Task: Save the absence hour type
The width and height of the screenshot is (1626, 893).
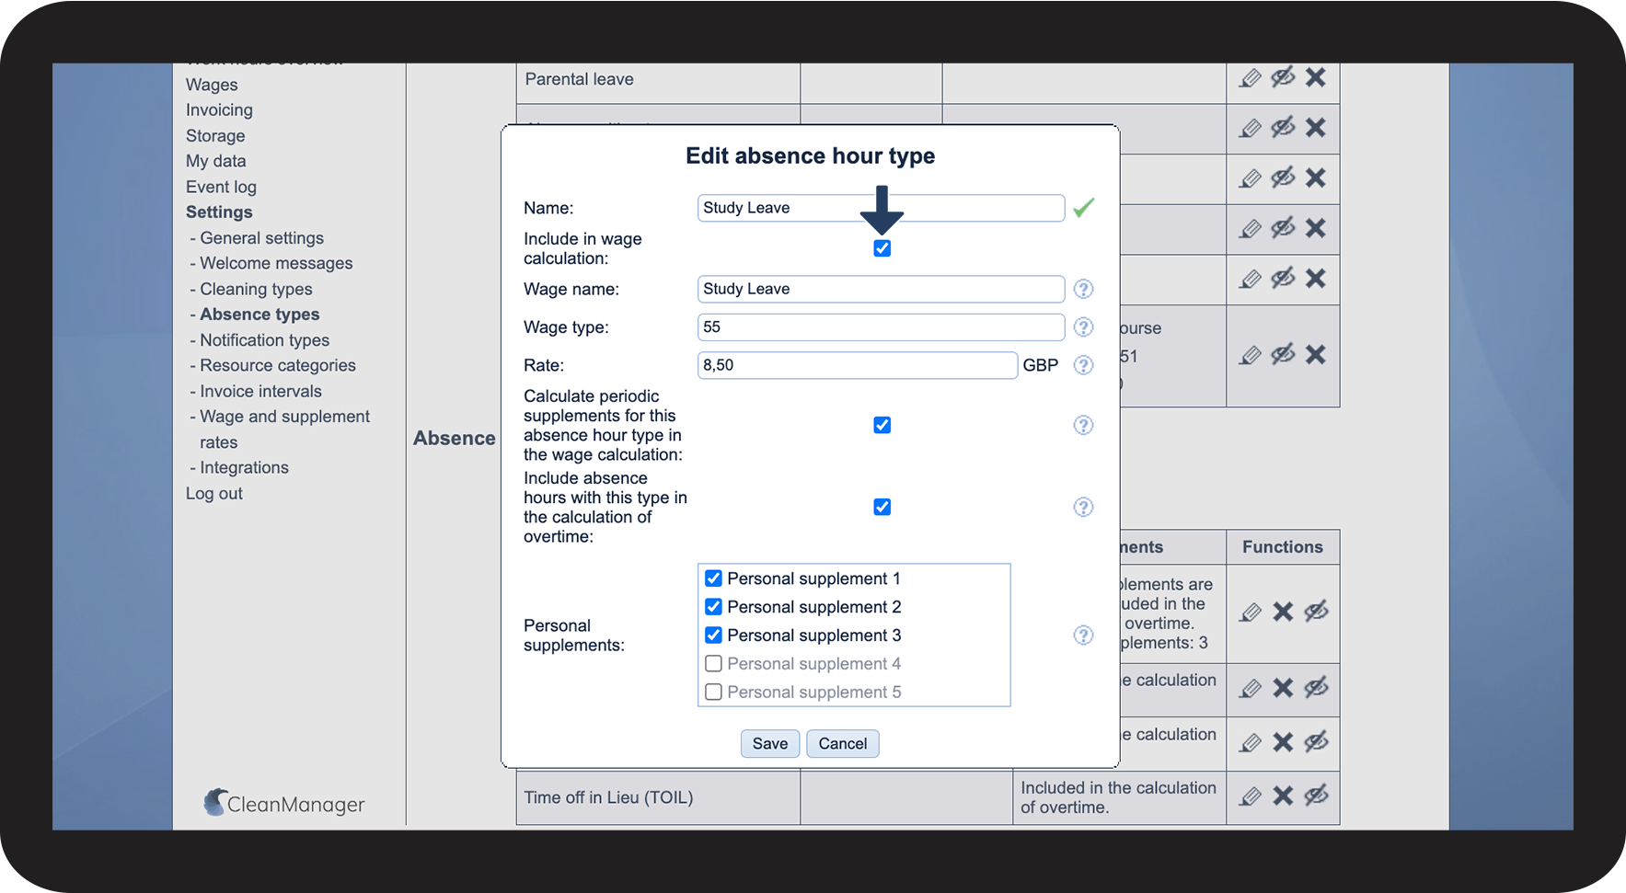Action: (769, 744)
